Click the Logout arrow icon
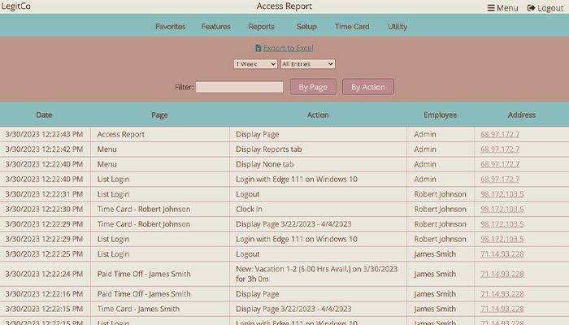Image resolution: width=569 pixels, height=325 pixels. (531, 8)
